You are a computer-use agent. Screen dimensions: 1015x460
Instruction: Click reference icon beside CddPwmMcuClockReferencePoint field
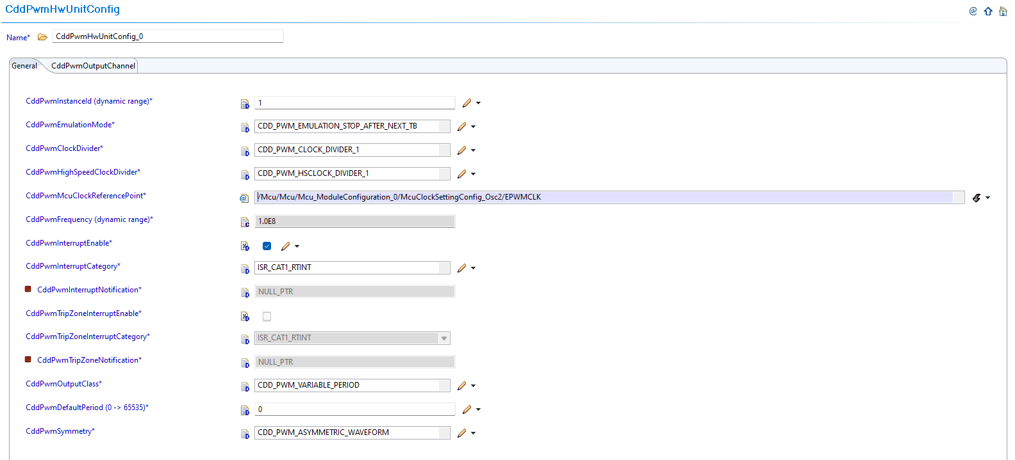(244, 198)
